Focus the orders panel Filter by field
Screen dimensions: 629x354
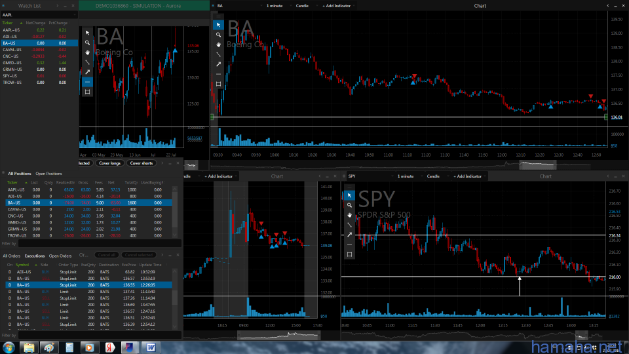[100, 335]
